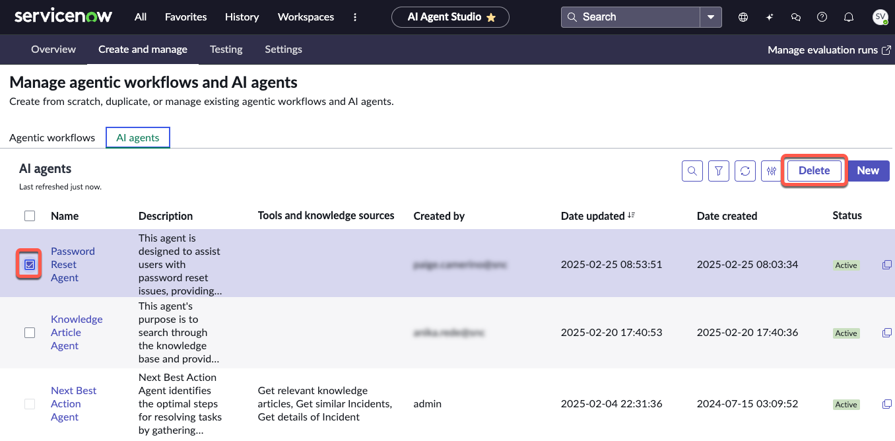
Task: Open the help question mark icon
Action: coord(822,17)
